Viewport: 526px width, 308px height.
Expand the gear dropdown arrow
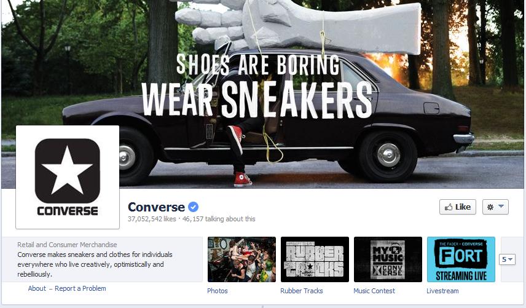(501, 207)
